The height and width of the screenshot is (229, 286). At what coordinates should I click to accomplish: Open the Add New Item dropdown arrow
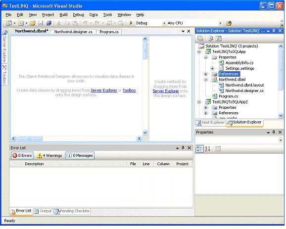point(26,23)
